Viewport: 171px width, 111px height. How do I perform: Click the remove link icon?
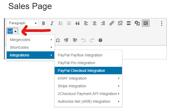pos(120,23)
